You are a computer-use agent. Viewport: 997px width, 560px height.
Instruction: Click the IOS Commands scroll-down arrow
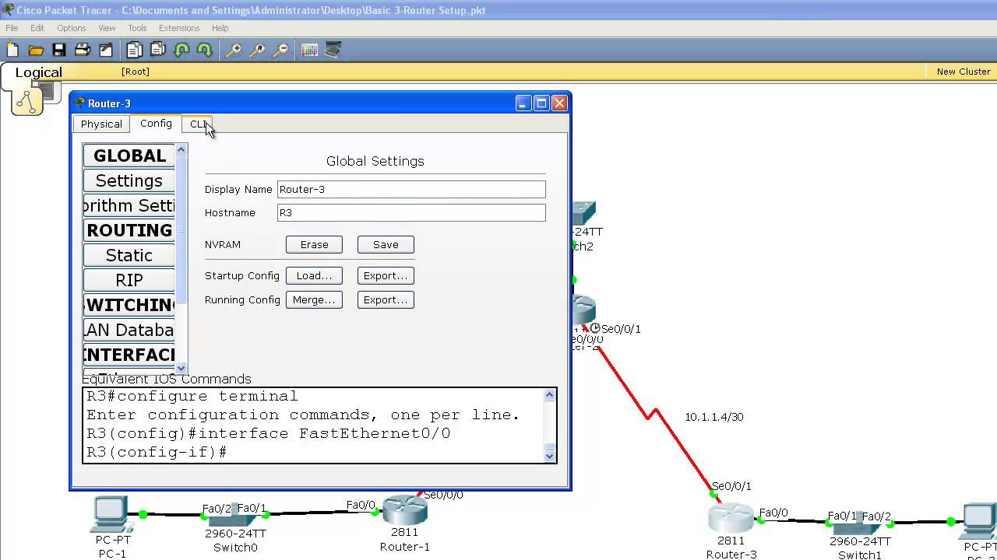pyautogui.click(x=550, y=457)
